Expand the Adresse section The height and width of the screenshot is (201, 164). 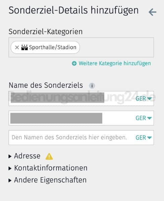(27, 156)
